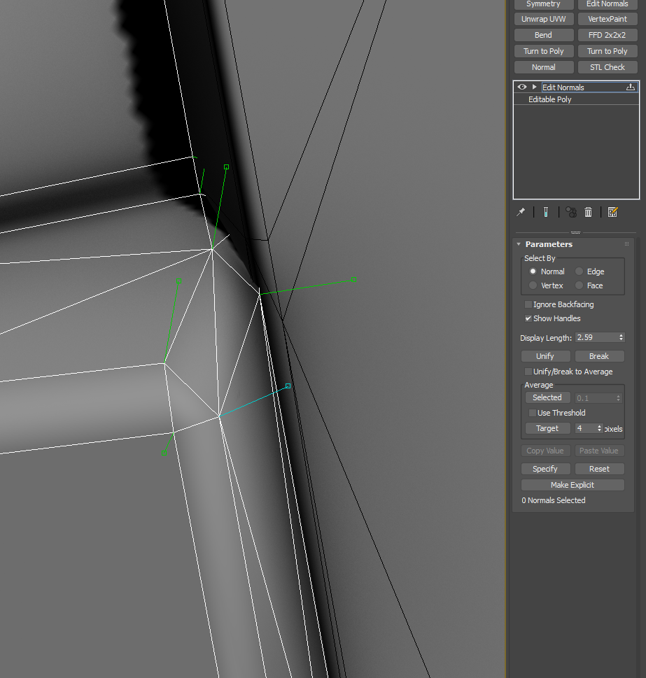Add the Normal modifier button
Viewport: 646px width, 678px height.
[x=544, y=67]
